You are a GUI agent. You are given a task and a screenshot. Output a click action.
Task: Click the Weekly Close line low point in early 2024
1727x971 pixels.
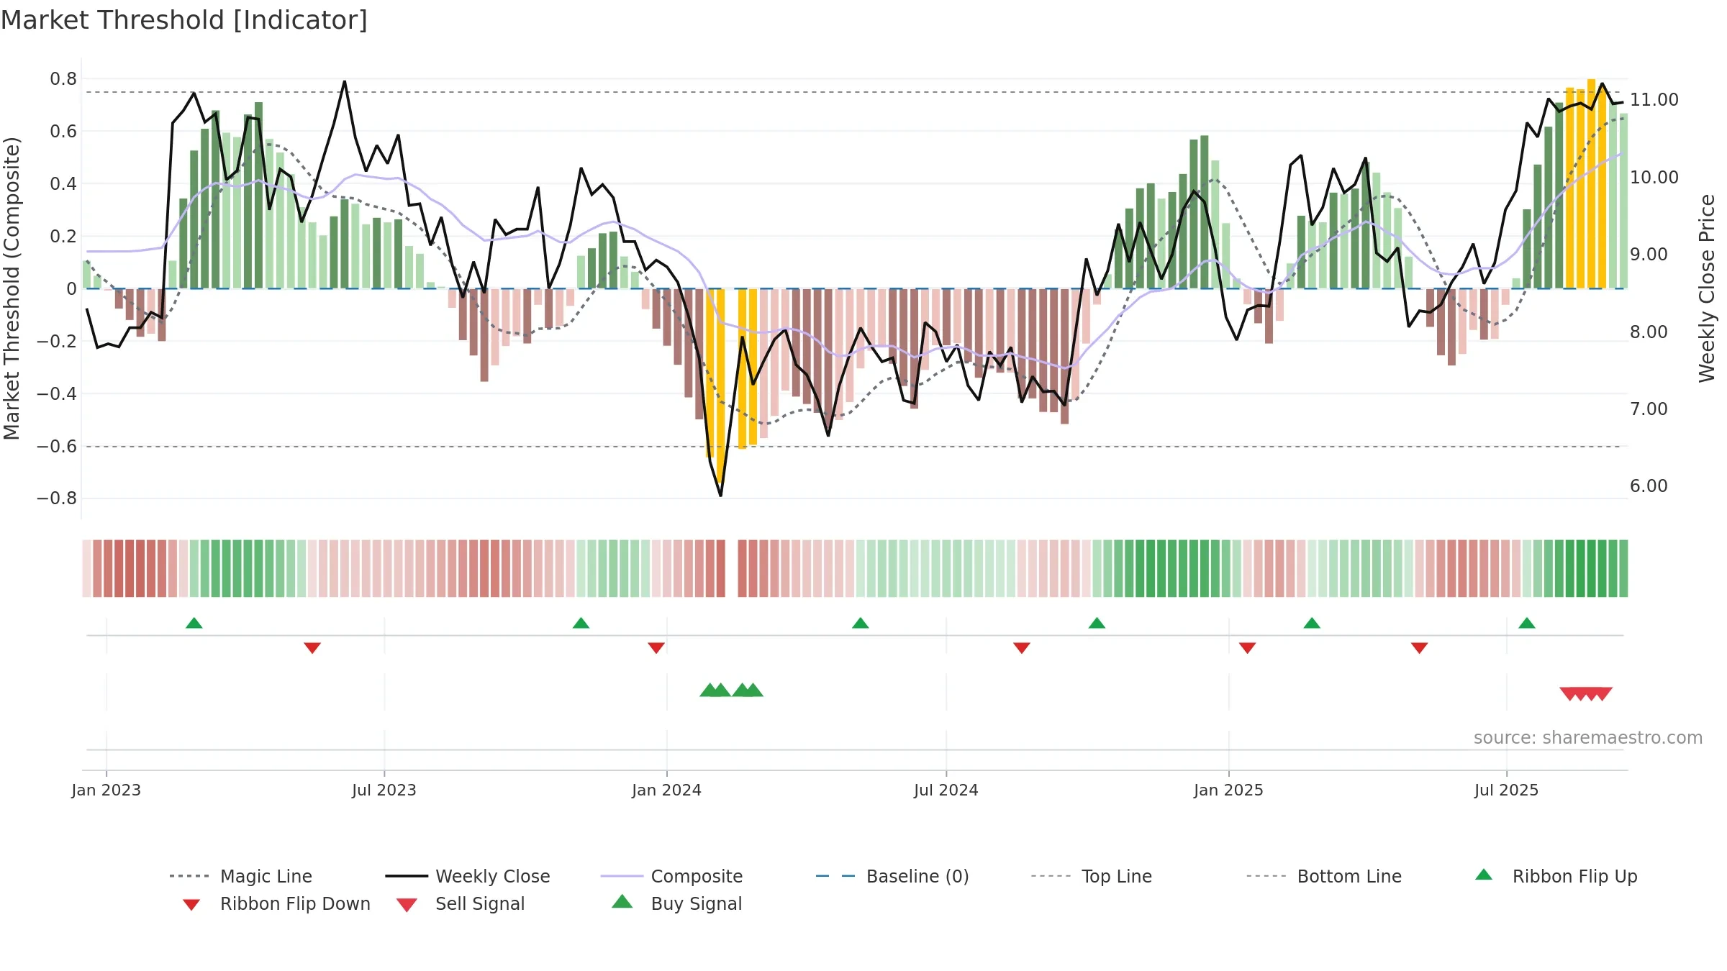(720, 495)
